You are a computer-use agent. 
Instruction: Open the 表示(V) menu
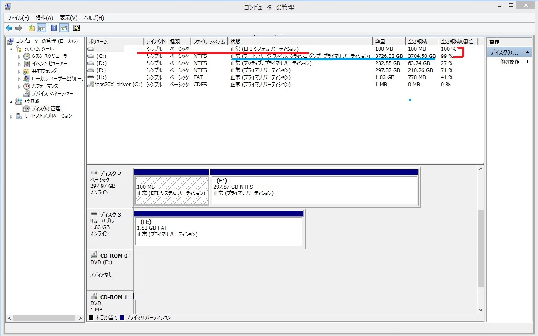(69, 18)
